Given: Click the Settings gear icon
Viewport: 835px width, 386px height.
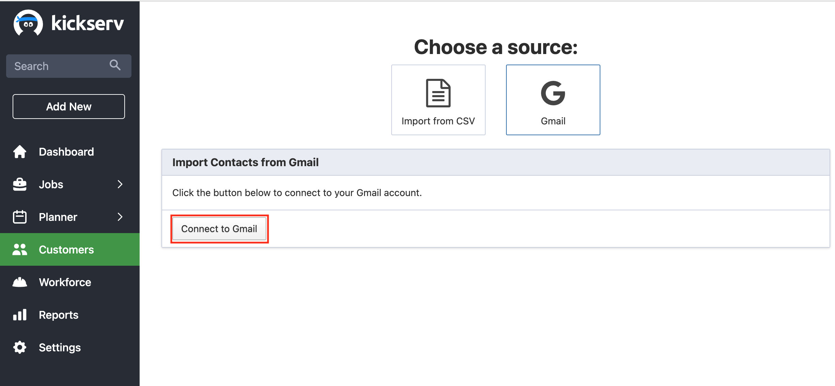Looking at the screenshot, I should point(20,347).
